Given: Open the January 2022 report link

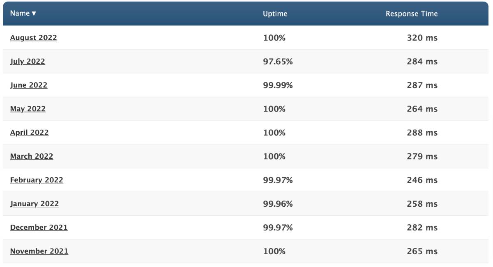Looking at the screenshot, I should coord(35,204).
